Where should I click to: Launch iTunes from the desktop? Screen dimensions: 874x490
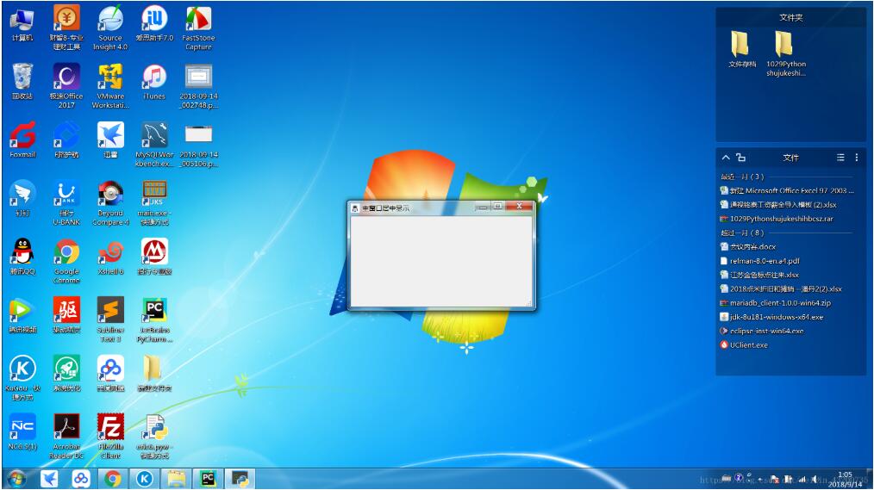[x=154, y=81]
